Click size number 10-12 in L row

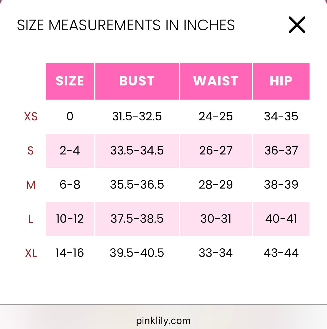(x=70, y=219)
